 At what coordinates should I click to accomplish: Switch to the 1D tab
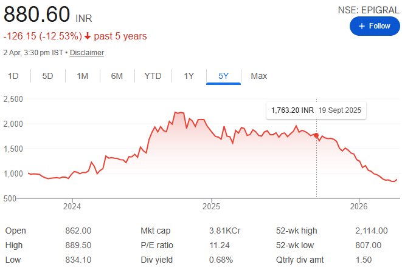coord(13,76)
